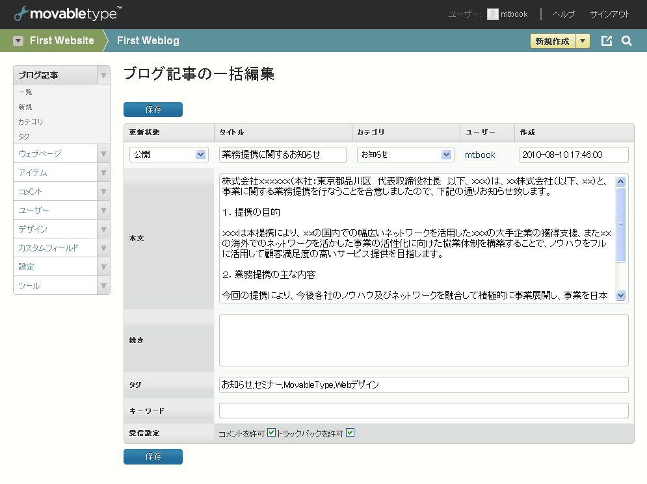The height and width of the screenshot is (484, 647).
Task: Open the ツール sidebar menu
Action: click(55, 286)
